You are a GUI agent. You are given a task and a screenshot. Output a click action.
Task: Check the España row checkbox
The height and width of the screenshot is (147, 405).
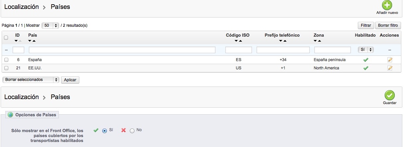coord(6,60)
